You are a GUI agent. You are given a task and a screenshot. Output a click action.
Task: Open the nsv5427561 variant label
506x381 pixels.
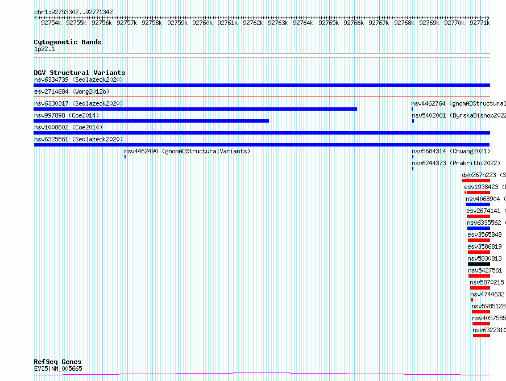tap(485, 270)
